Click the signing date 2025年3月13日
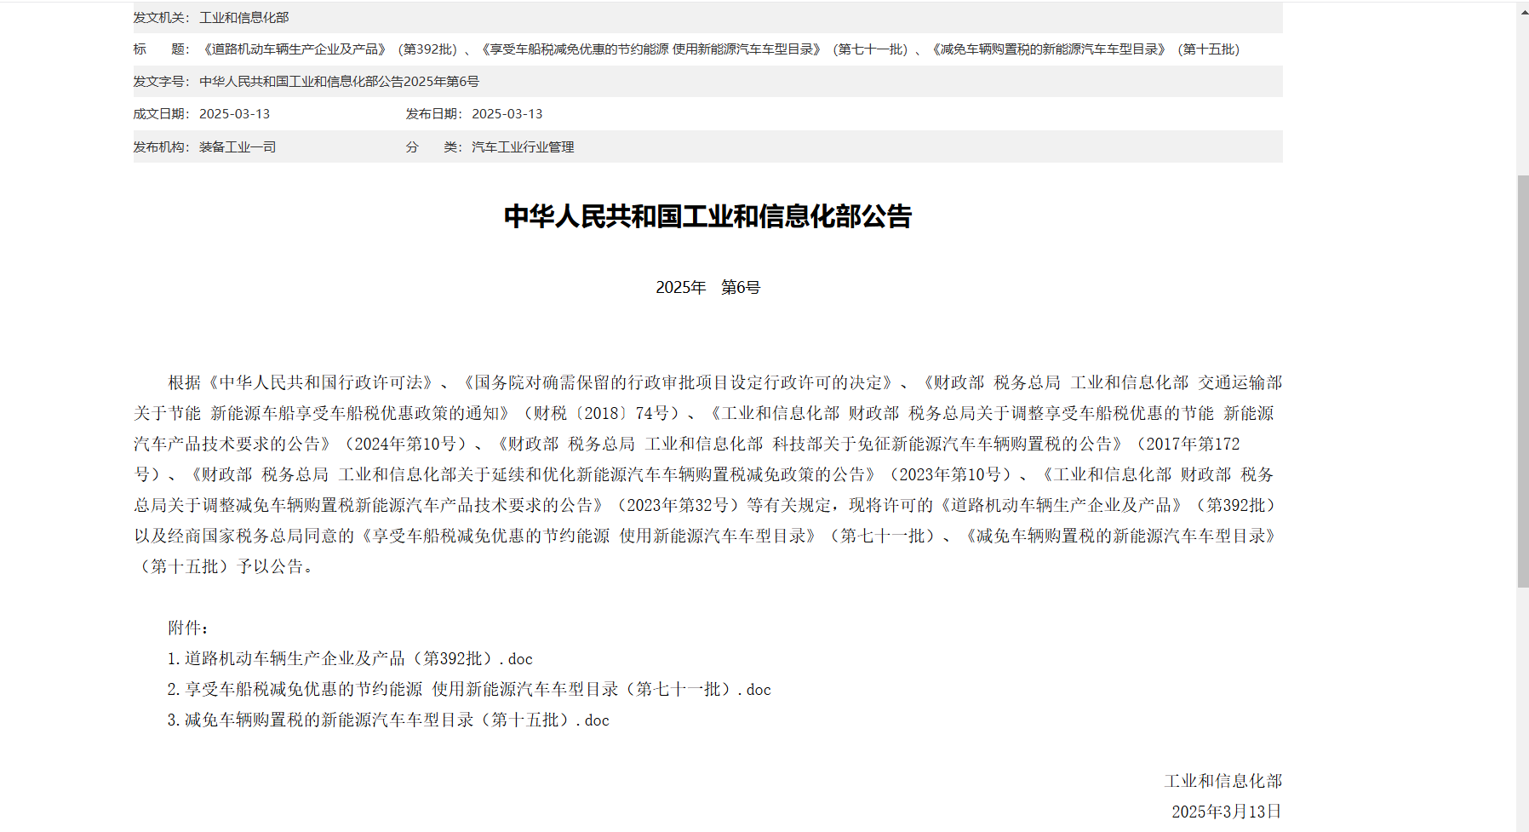This screenshot has width=1529, height=832. click(x=1226, y=812)
